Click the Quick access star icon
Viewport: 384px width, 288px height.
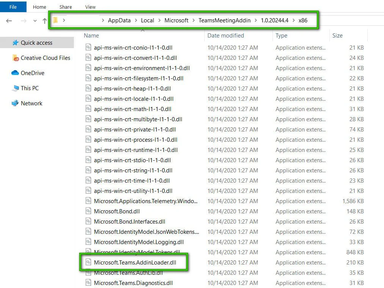pyautogui.click(x=16, y=42)
